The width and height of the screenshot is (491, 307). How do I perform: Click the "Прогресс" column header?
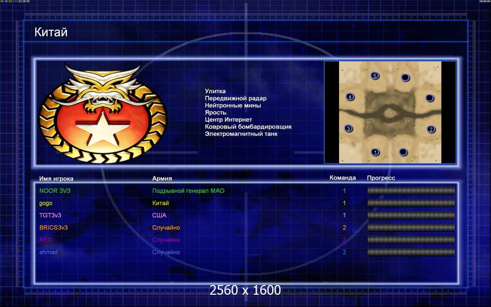click(x=381, y=178)
